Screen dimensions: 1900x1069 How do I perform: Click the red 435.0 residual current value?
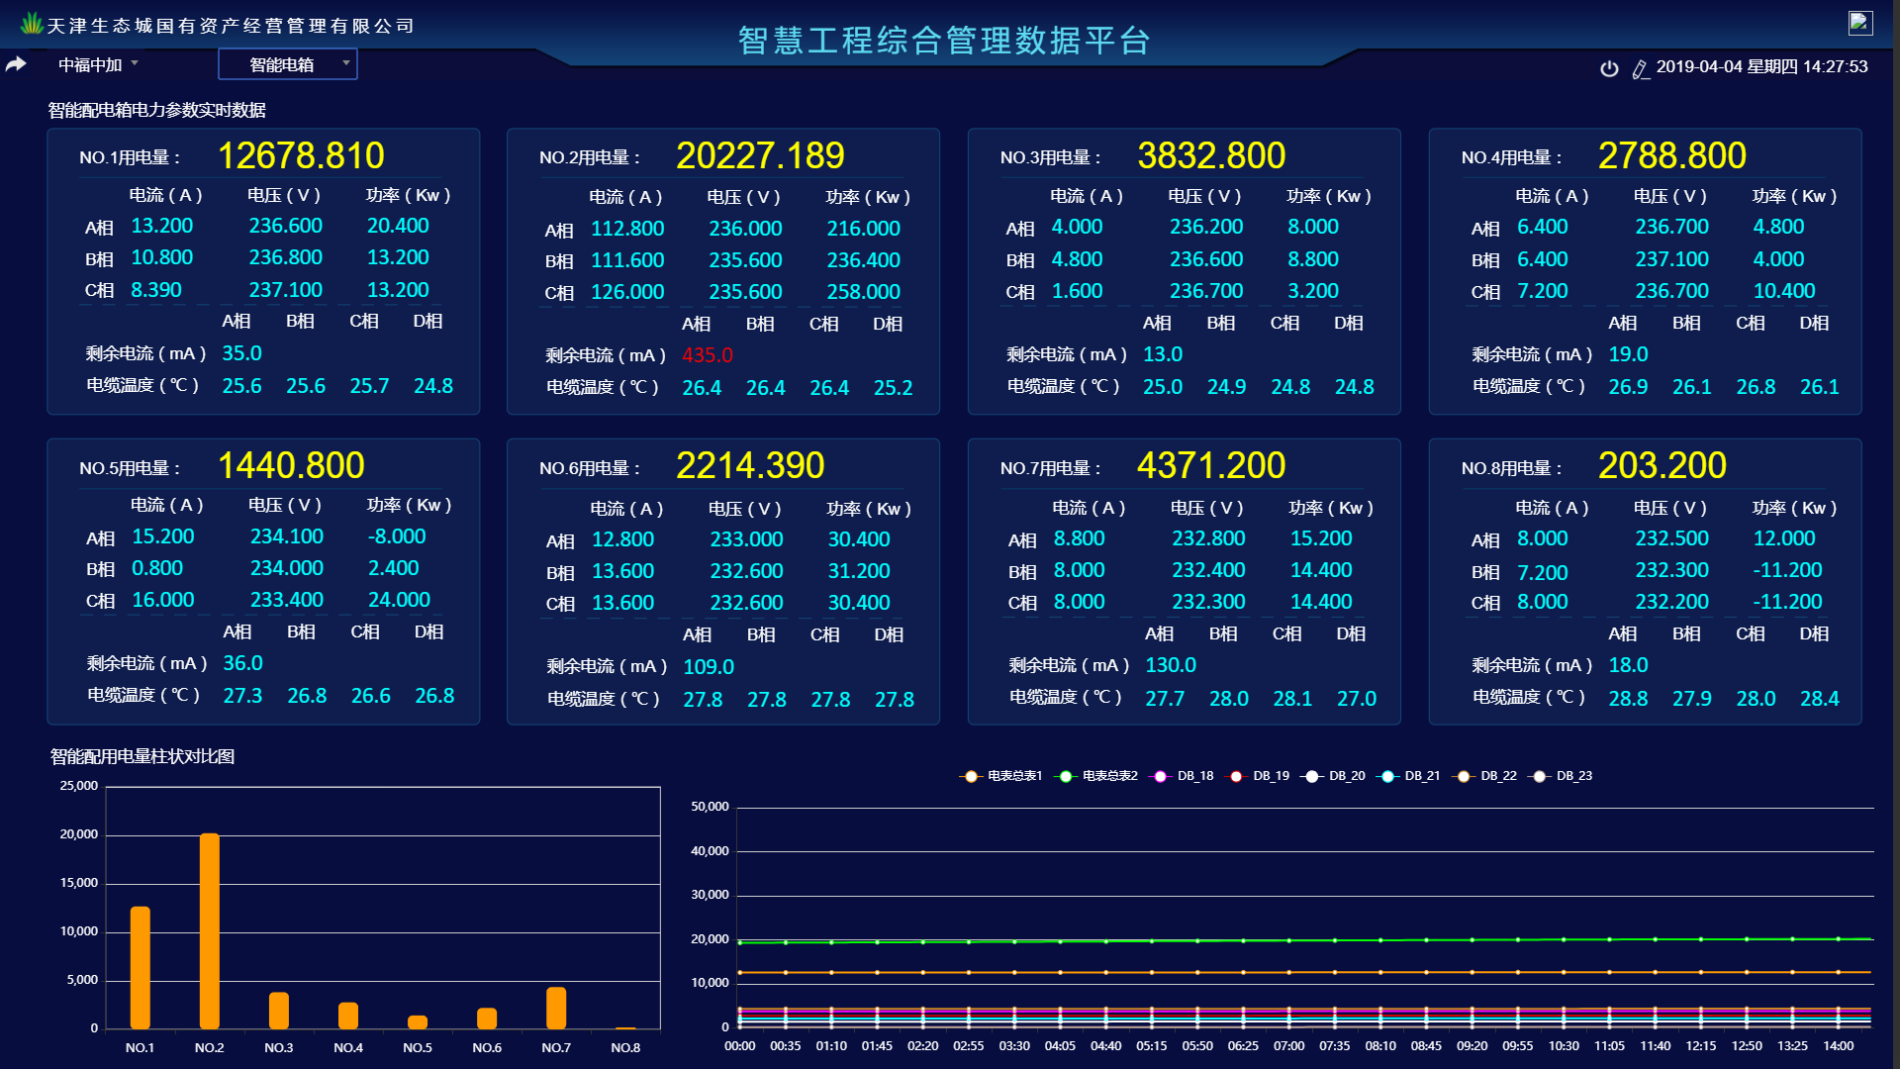(x=707, y=355)
